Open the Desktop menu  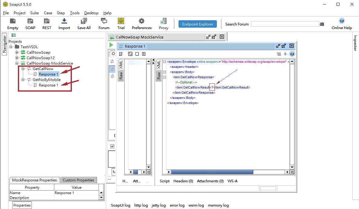(91, 13)
